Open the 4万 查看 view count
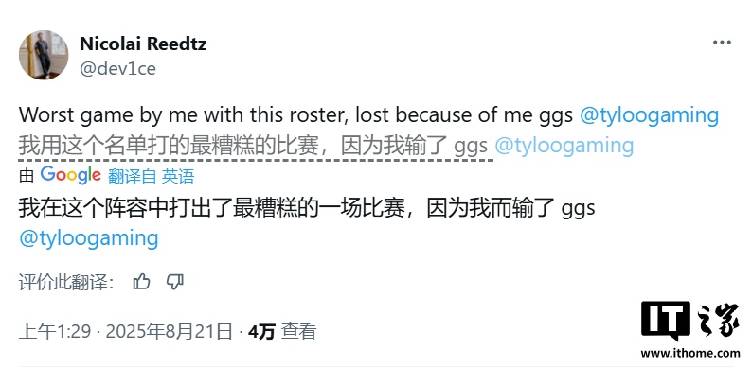Viewport: 752px width, 367px height. (282, 332)
